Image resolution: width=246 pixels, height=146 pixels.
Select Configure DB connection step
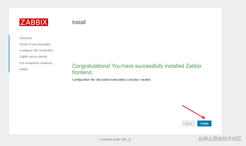click(x=36, y=50)
